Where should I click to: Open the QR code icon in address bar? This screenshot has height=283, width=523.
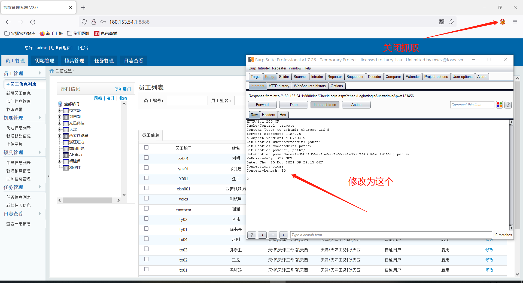(442, 22)
